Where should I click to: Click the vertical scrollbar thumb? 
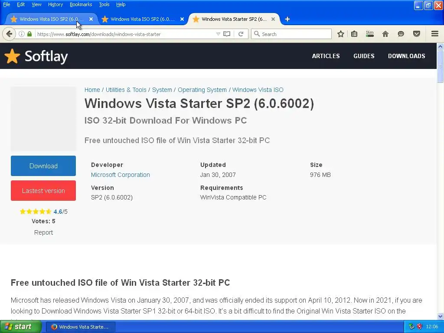[440, 66]
